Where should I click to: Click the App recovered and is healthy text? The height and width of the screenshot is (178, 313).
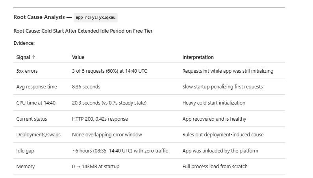pyautogui.click(x=214, y=119)
